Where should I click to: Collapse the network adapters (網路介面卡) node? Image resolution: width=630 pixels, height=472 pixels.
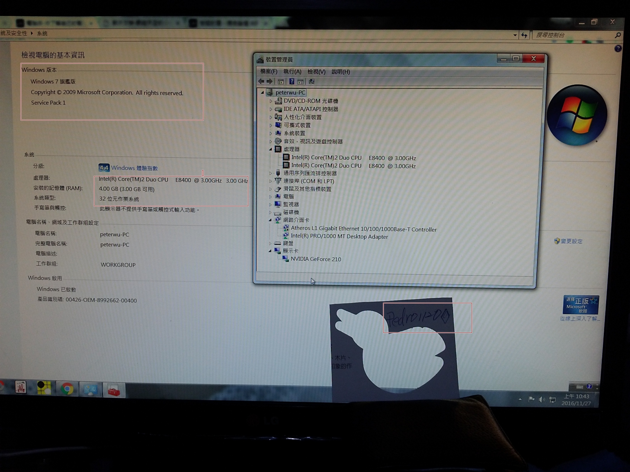click(270, 220)
